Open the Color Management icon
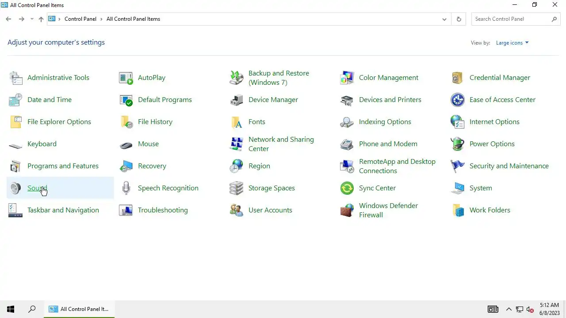Screen dimensions: 566x318 click(x=347, y=78)
